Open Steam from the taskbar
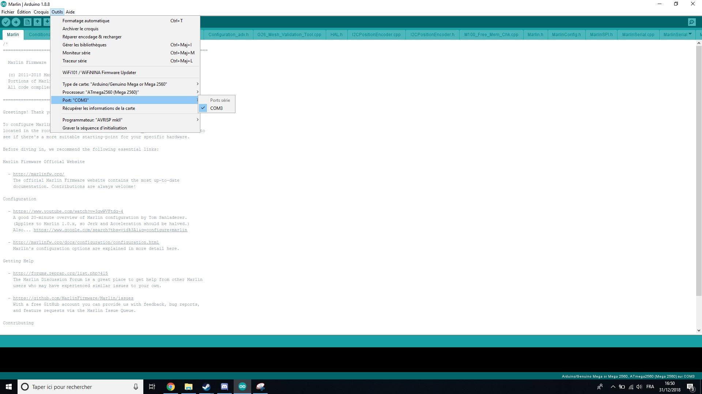Image resolution: width=702 pixels, height=394 pixels. (207, 387)
